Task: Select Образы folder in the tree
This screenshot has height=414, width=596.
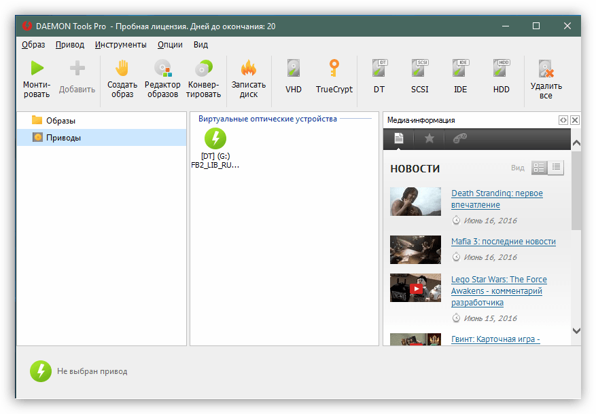Action: [101, 121]
